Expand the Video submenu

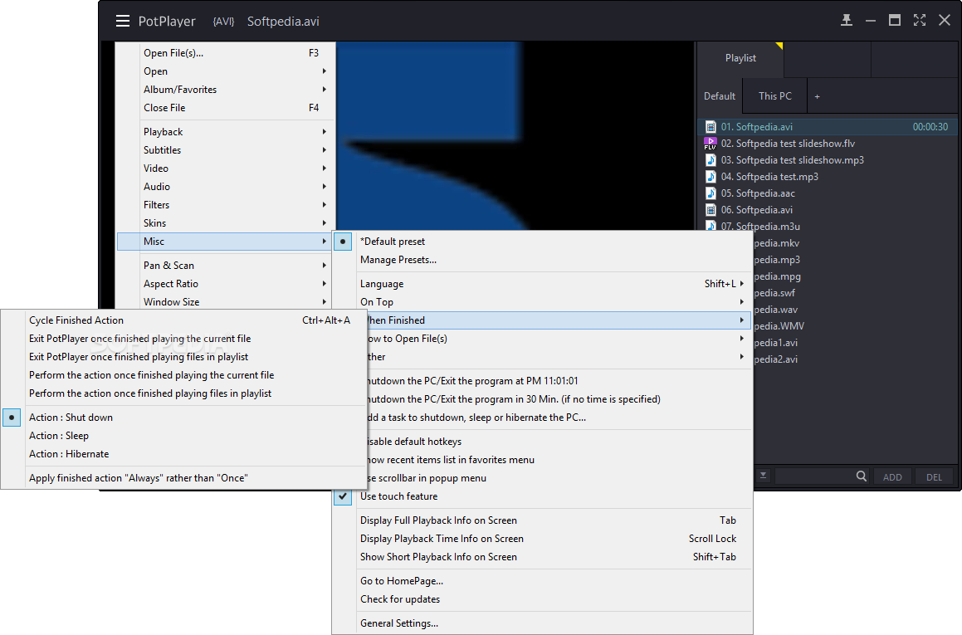(x=225, y=169)
